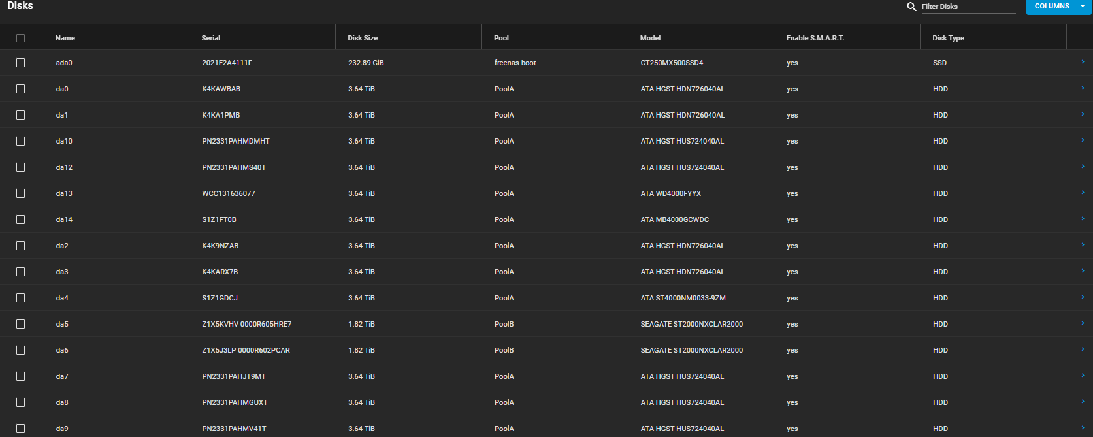Image resolution: width=1093 pixels, height=437 pixels.
Task: Toggle the select-all checkbox in header
Action: pos(21,38)
